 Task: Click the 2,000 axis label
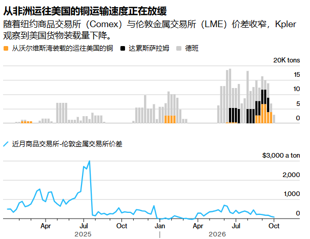point(291,175)
